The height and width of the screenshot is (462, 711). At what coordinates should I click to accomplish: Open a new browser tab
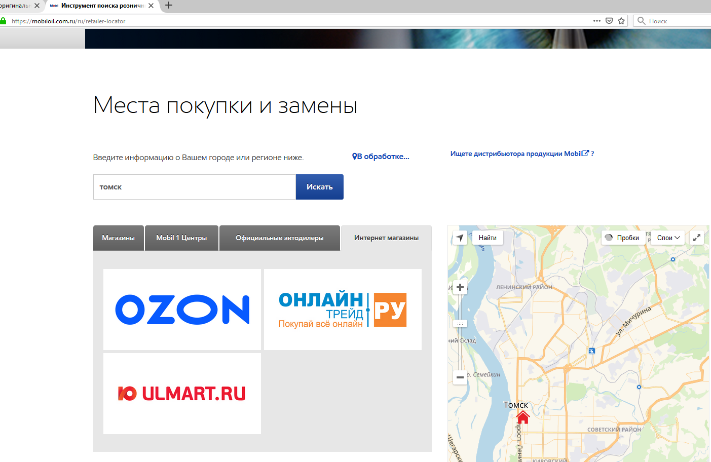point(169,5)
